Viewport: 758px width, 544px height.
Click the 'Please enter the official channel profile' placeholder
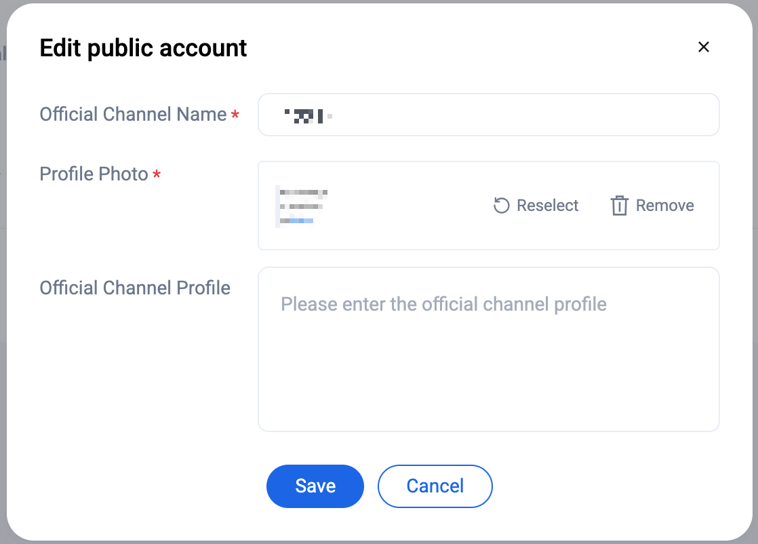pyautogui.click(x=443, y=304)
